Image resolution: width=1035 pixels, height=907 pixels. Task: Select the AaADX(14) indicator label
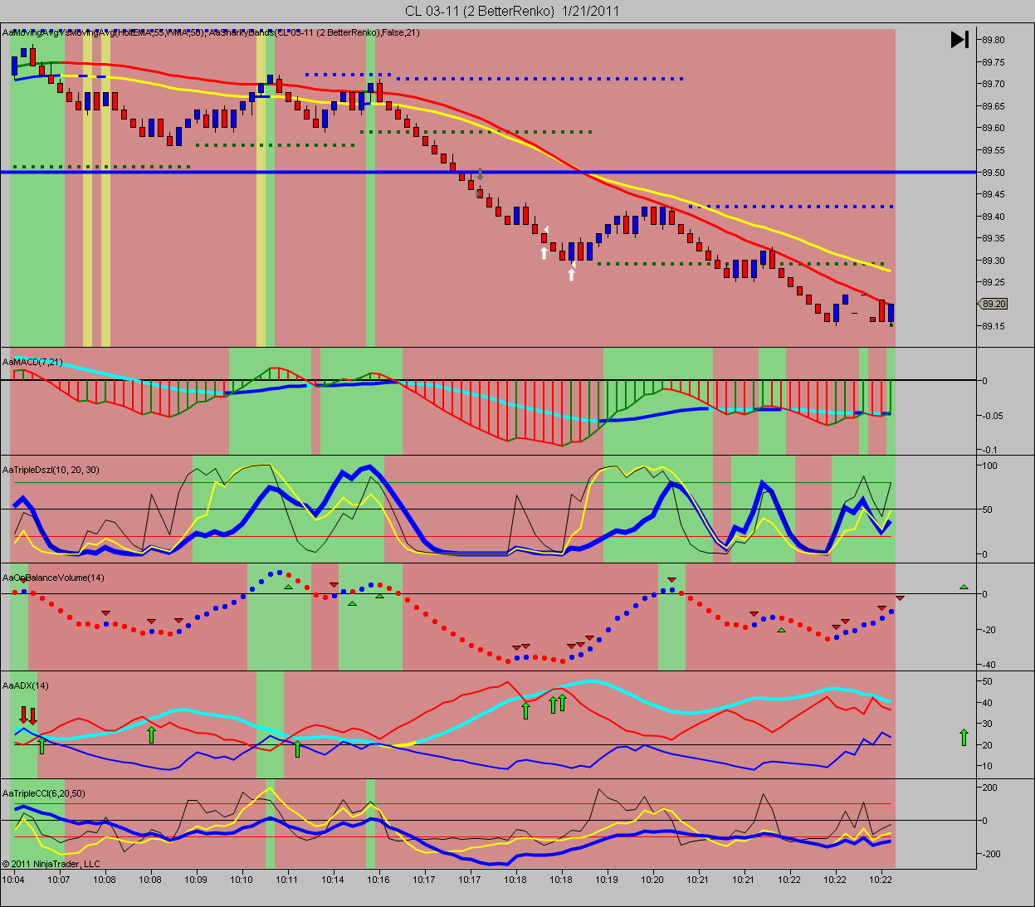point(26,685)
